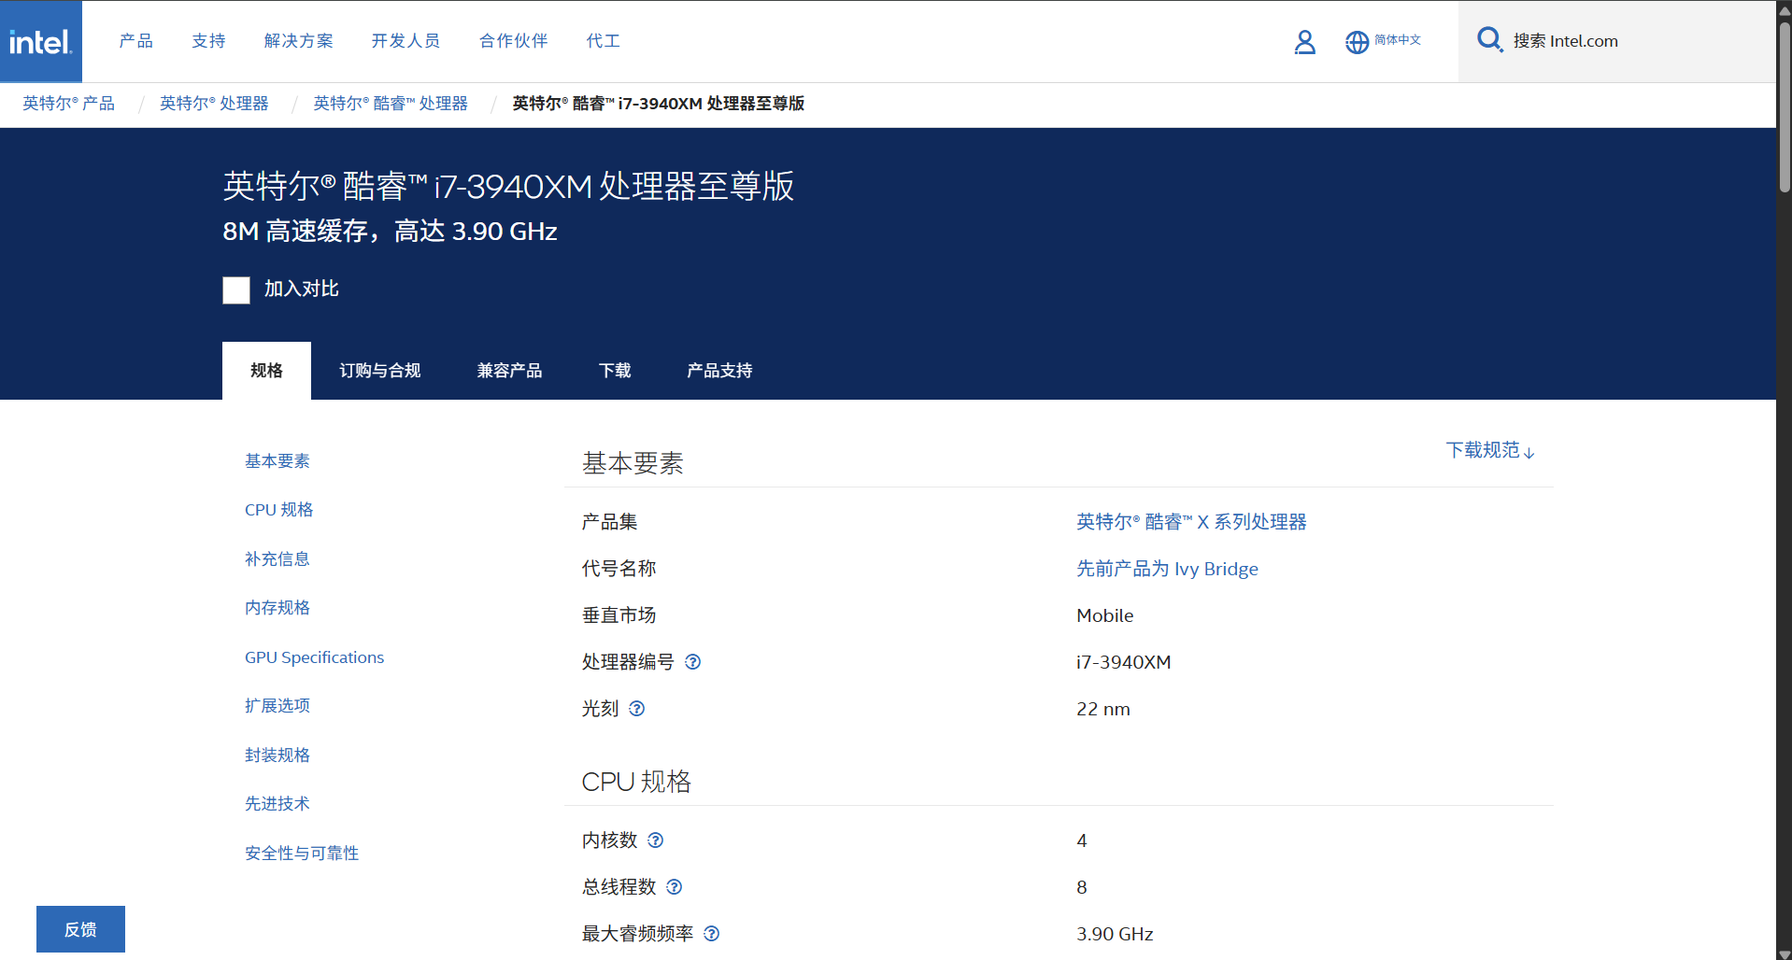Open the user account icon
The width and height of the screenshot is (1792, 960).
[1304, 42]
